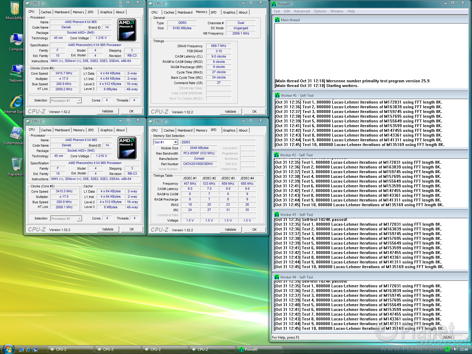Click the volume speaker icon in system tray
Screen dimensions: 472x354
(455, 349)
